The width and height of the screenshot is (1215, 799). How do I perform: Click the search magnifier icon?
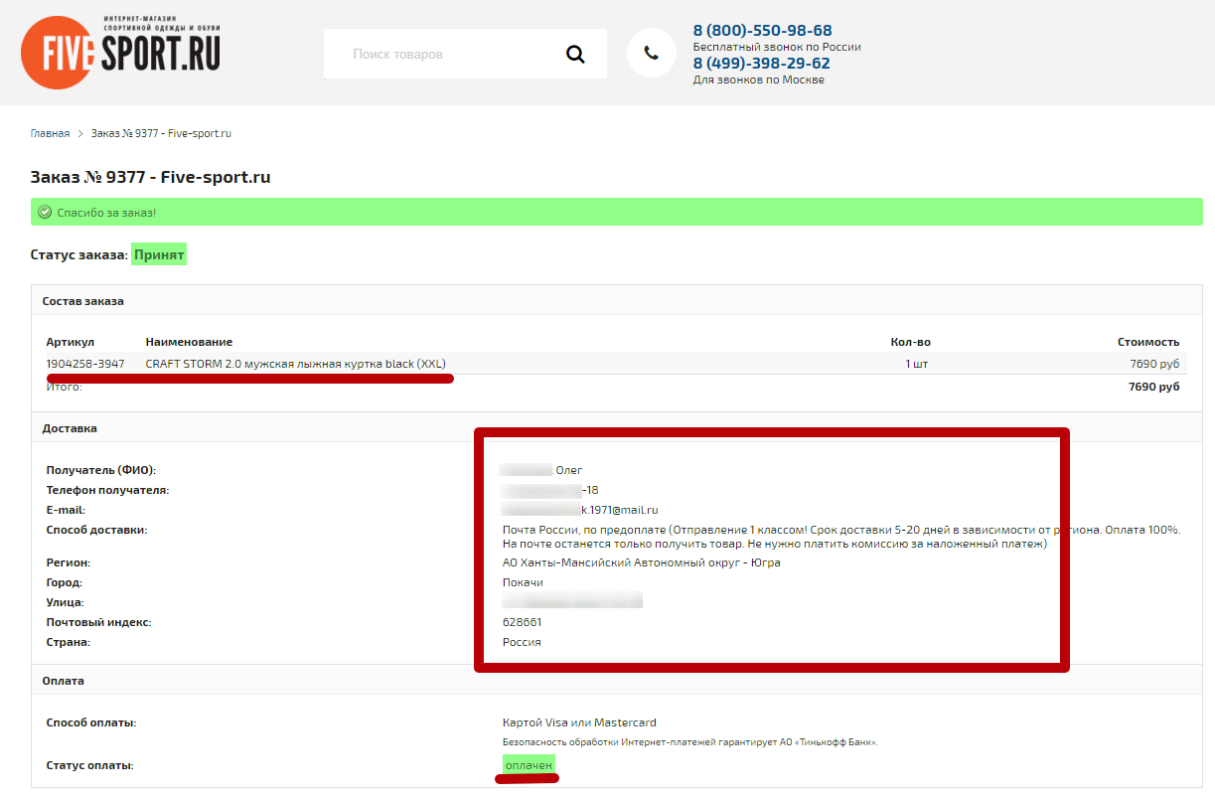point(575,55)
